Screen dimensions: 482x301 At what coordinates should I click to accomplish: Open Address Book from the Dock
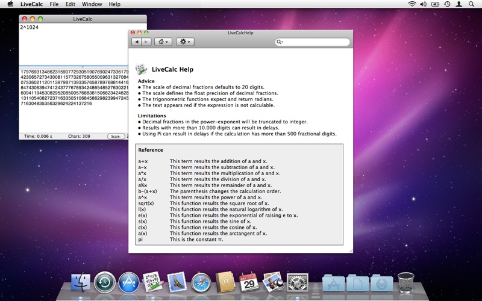point(225,282)
